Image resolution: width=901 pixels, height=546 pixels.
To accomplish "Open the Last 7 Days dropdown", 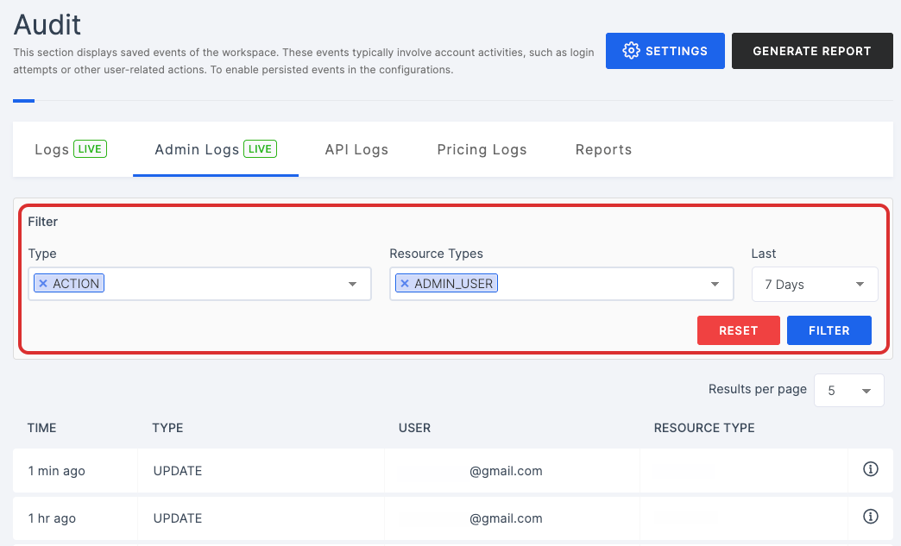I will point(814,285).
